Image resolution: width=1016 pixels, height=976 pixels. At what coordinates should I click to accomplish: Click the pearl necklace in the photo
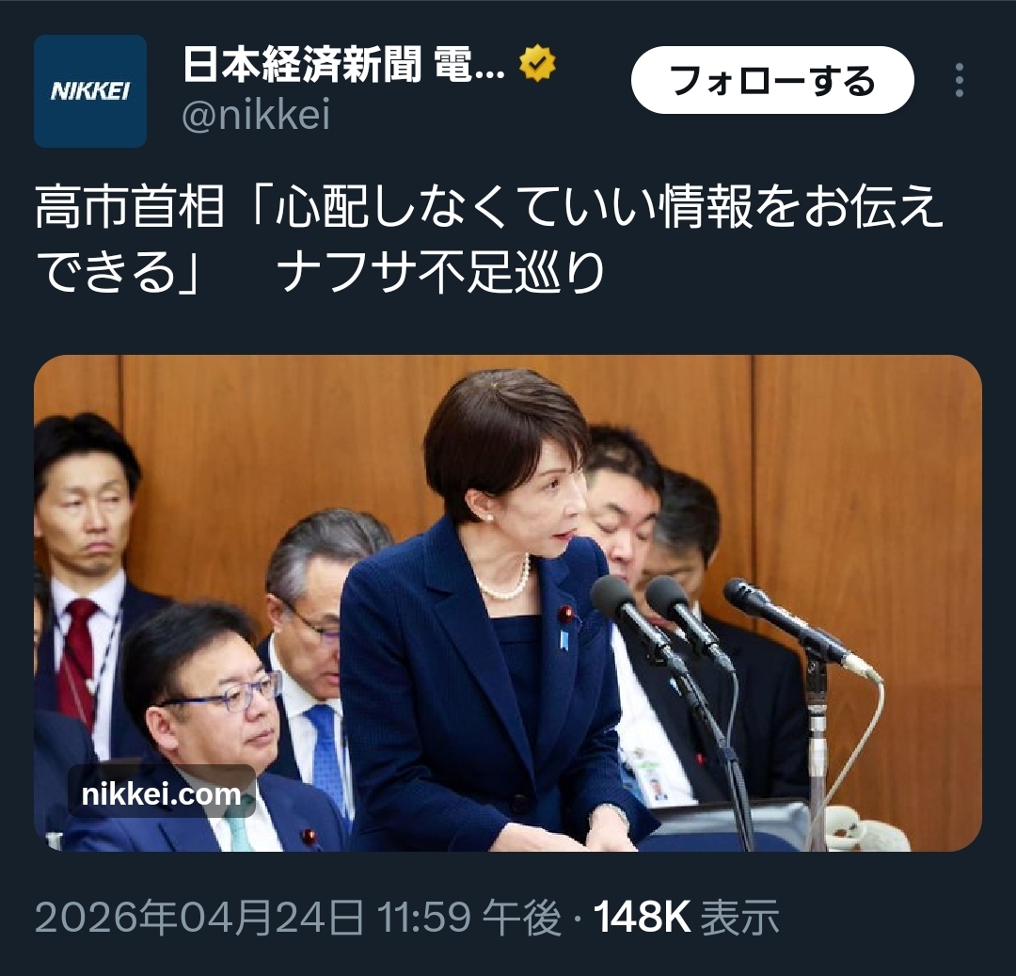[x=505, y=582]
